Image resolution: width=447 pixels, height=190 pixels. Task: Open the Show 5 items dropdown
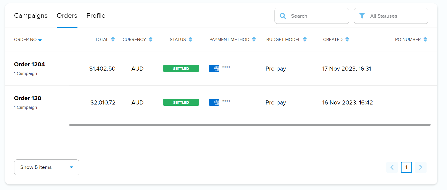[47, 167]
